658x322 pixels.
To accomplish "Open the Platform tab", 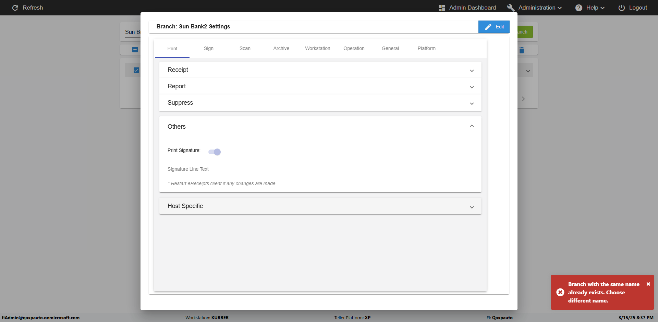I will [426, 48].
